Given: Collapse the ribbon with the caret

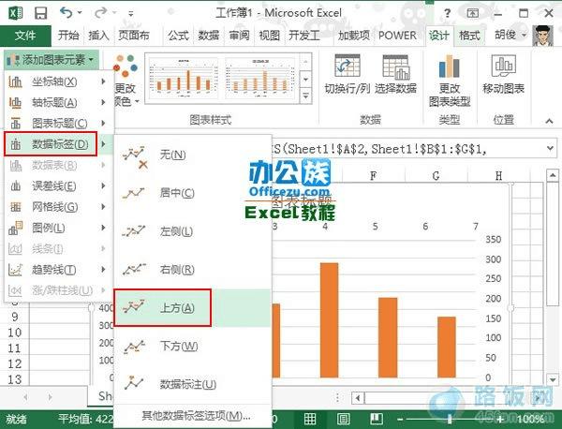Looking at the screenshot, I should tap(549, 121).
